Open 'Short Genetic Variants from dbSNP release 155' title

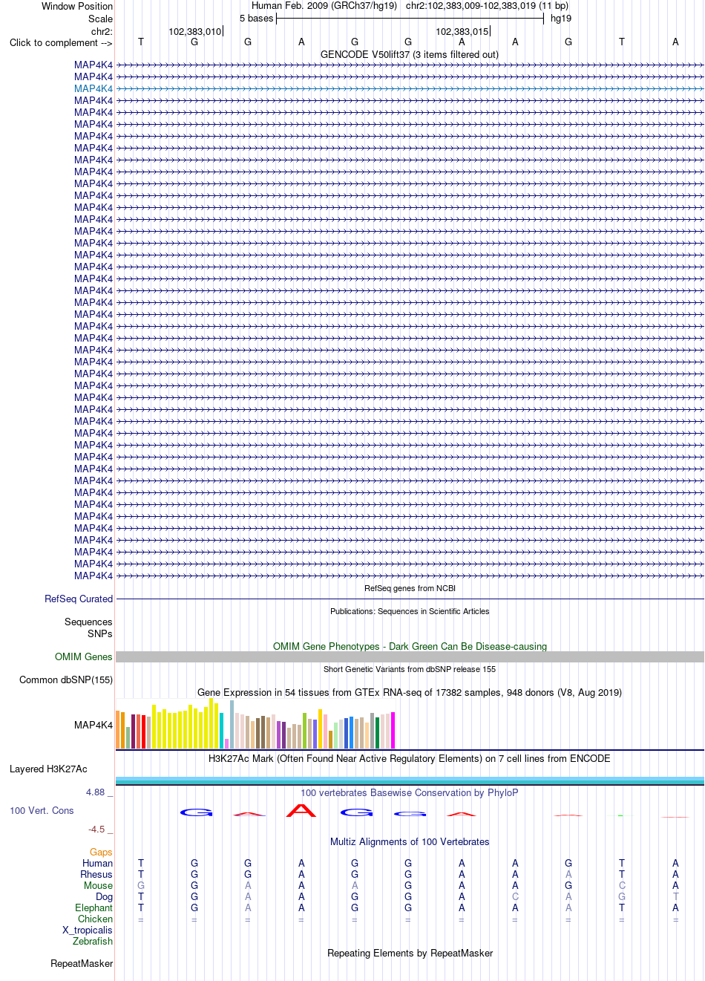click(x=410, y=669)
